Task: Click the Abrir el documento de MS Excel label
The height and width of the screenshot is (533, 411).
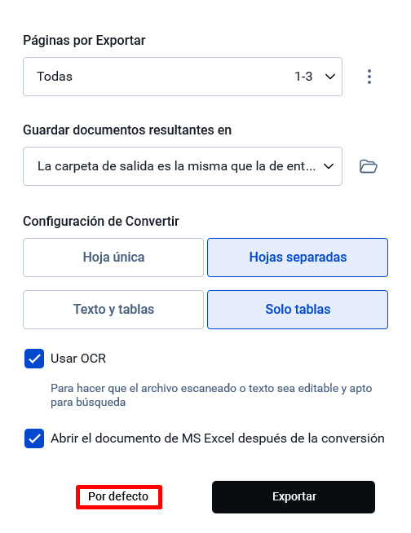Action: coord(218,438)
